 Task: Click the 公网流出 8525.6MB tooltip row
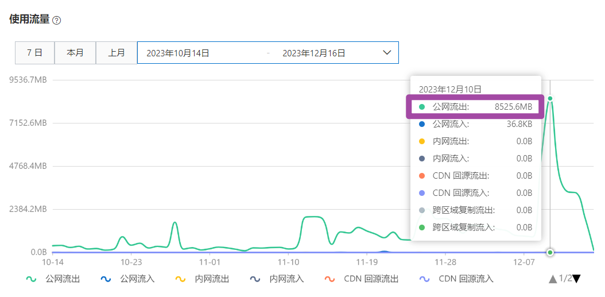click(x=475, y=107)
